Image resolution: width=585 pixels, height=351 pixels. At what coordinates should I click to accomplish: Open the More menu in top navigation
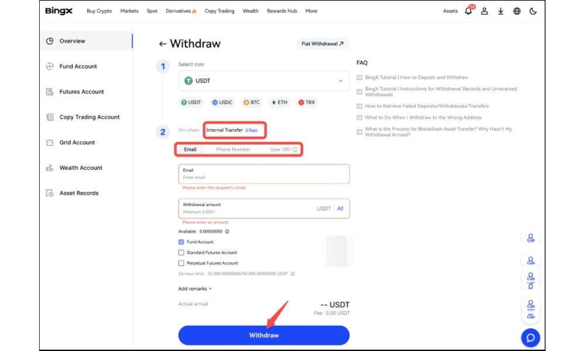click(x=311, y=11)
